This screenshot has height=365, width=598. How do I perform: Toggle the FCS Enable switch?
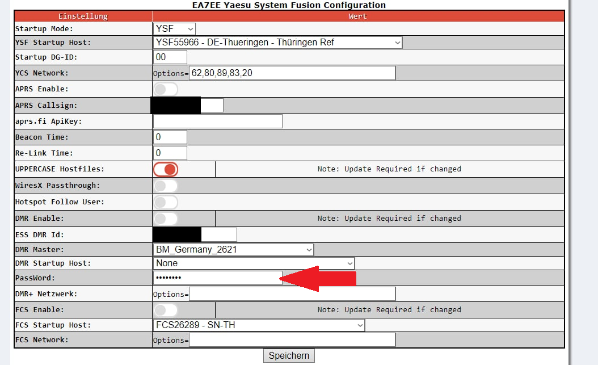click(166, 310)
